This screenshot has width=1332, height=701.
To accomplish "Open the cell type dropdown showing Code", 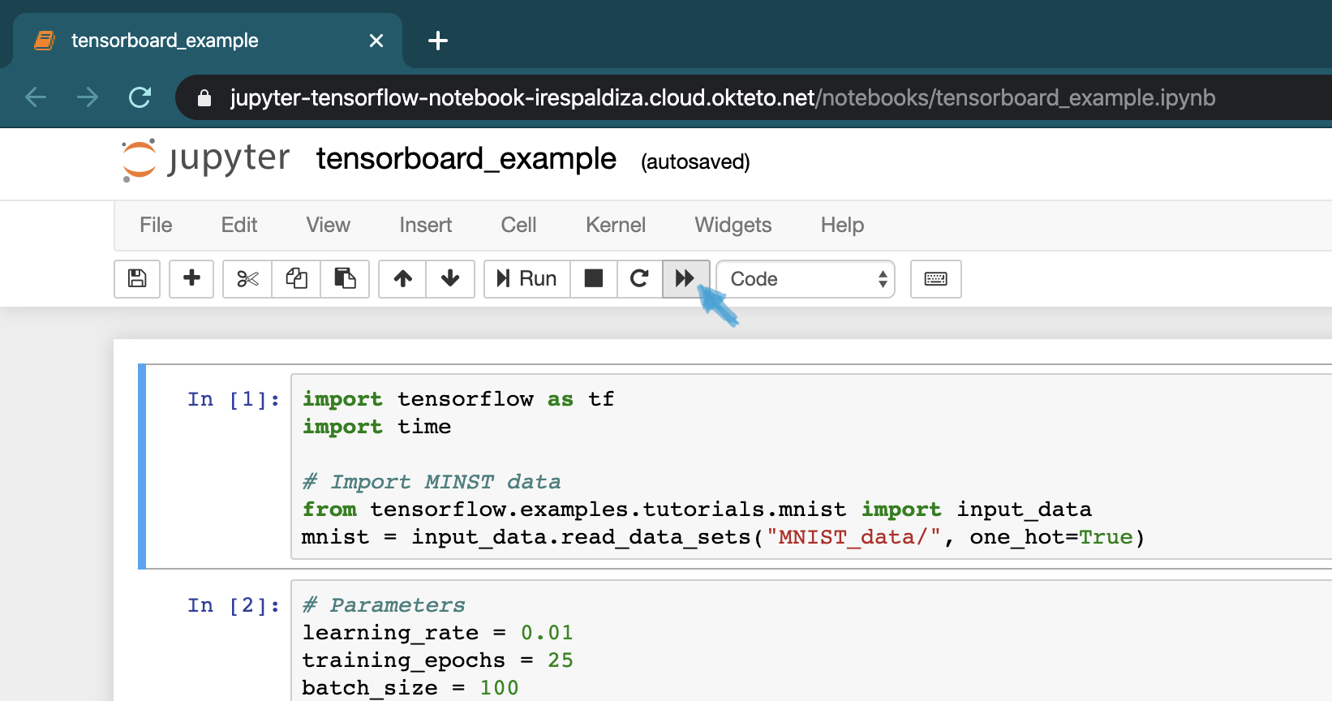I will (806, 279).
